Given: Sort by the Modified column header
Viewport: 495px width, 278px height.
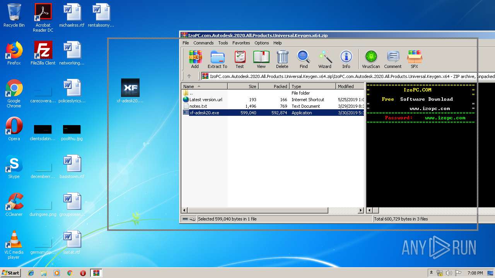Looking at the screenshot, I should click(350, 86).
